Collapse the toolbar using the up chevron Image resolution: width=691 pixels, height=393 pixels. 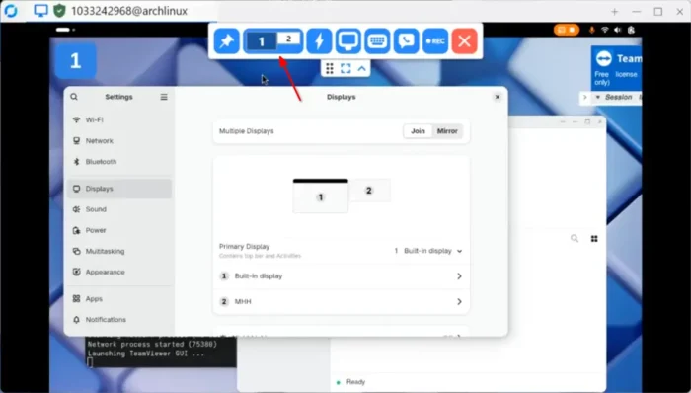[x=362, y=68]
